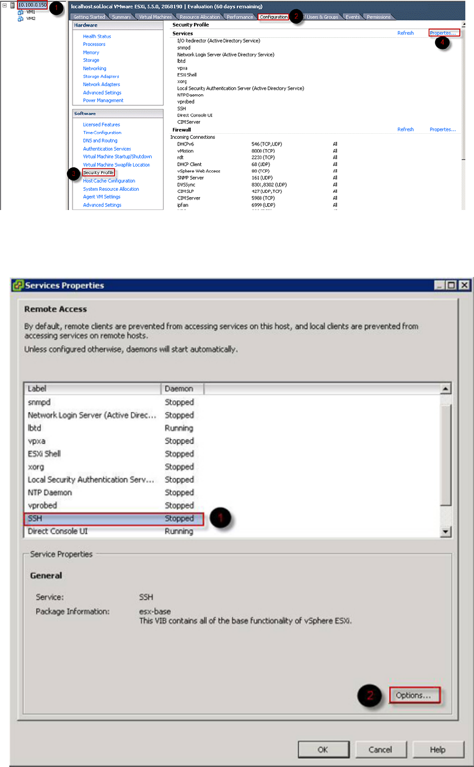Open Health Status under Hardware

coord(97,37)
